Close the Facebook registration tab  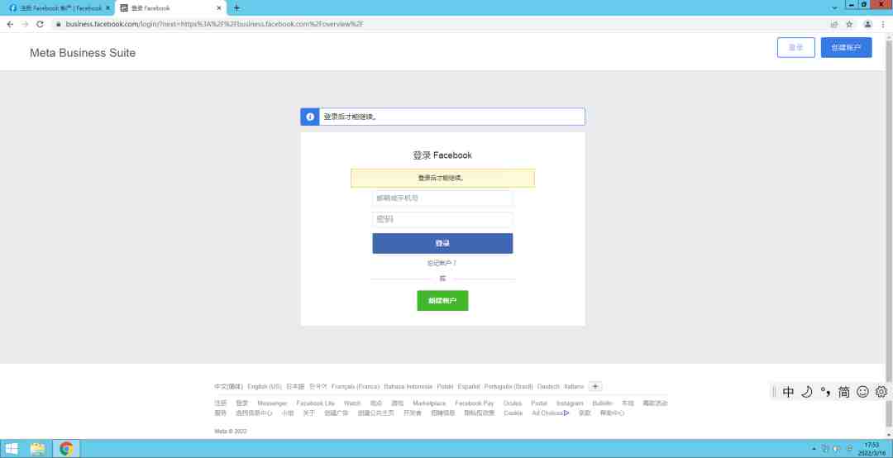tap(107, 8)
